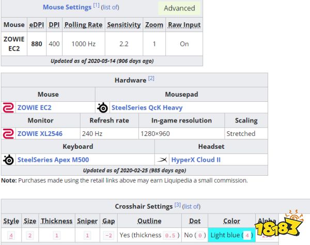Viewport: 310px width, 245px height.
Task: Click the Raw Input column header
Action: pos(184,25)
